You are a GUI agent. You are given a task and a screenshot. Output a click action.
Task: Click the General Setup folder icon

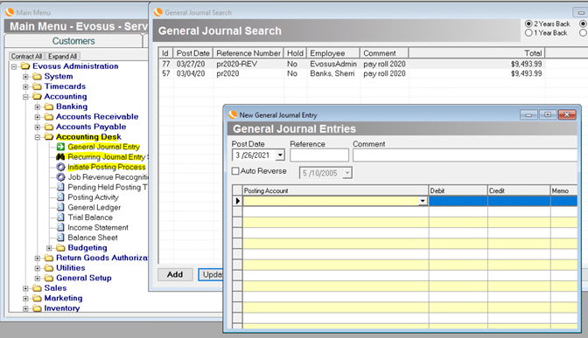pyautogui.click(x=49, y=278)
